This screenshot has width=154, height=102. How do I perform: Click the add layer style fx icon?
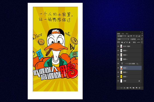click(x=124, y=88)
